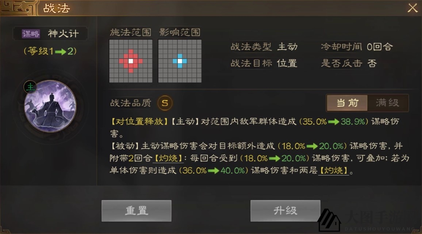Close the 战法 window
Viewport: 422px width, 234px height.
click(x=412, y=8)
